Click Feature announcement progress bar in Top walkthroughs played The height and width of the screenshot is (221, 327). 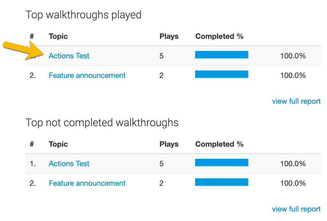point(221,74)
